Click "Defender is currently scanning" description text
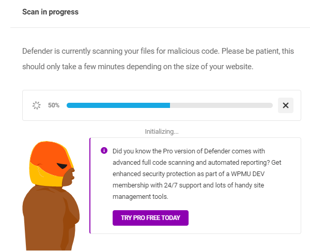 [78, 52]
